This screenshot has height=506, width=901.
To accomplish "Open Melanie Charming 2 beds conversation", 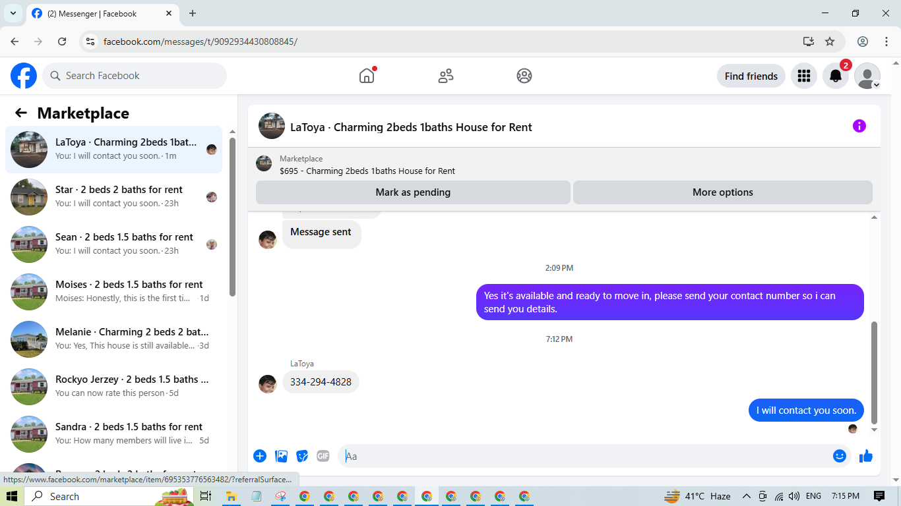I will (x=113, y=339).
